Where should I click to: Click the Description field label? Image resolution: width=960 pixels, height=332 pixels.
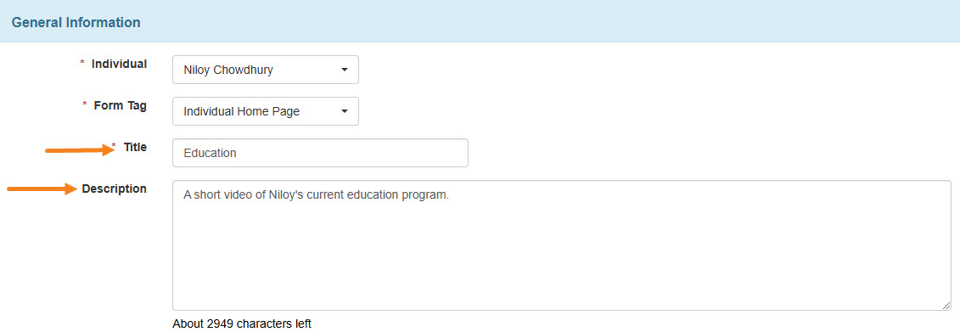[x=115, y=189]
